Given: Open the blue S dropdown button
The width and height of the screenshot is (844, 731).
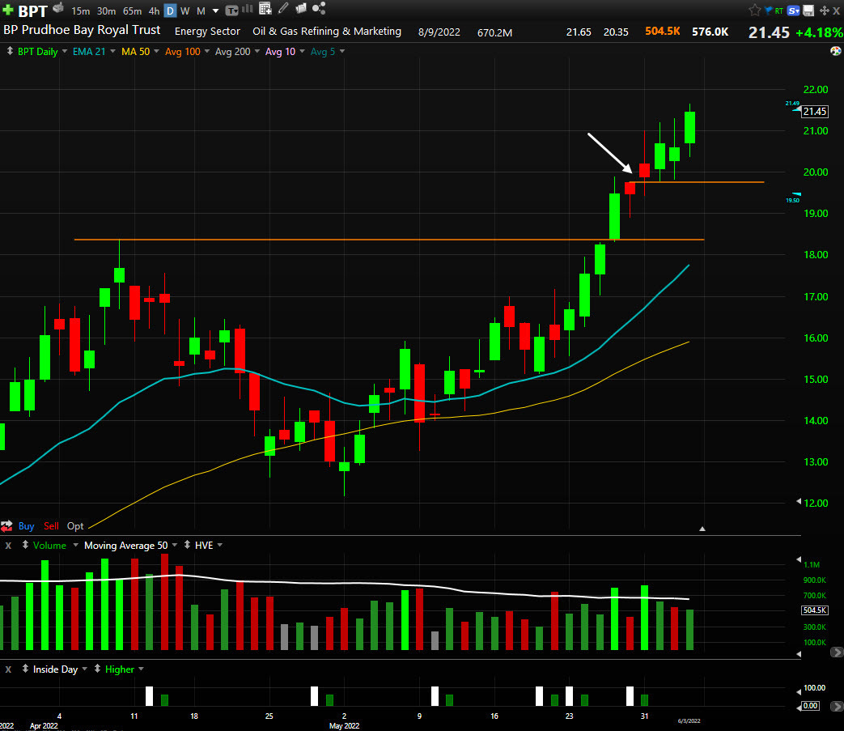Looking at the screenshot, I should coord(793,11).
